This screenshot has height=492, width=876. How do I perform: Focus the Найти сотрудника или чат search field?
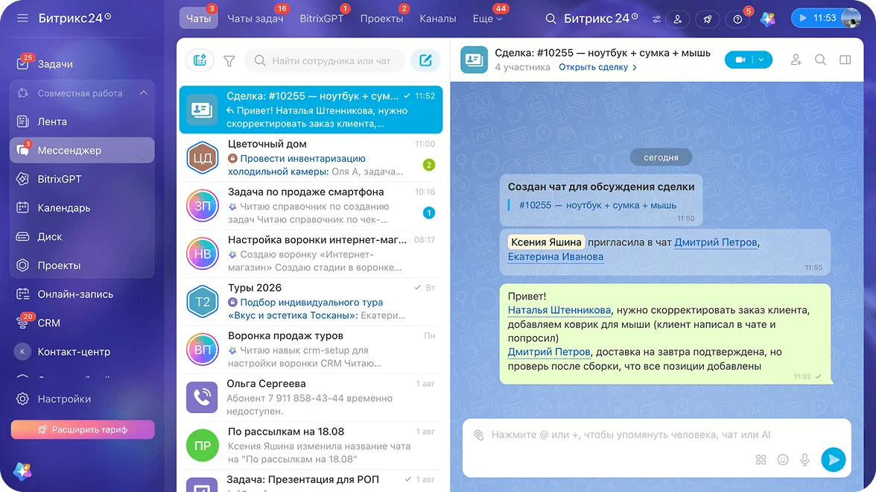point(325,60)
